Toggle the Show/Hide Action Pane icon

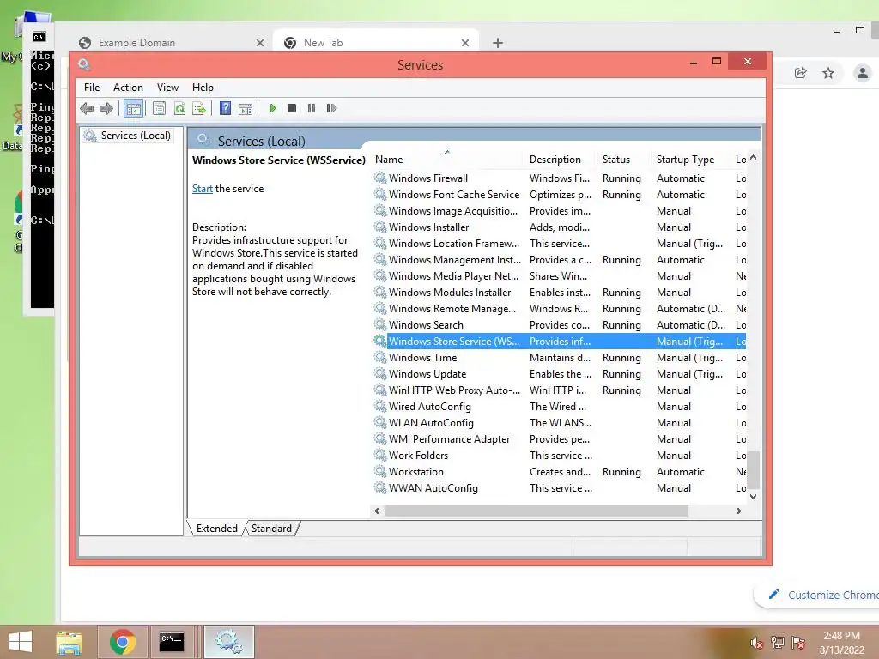click(245, 108)
